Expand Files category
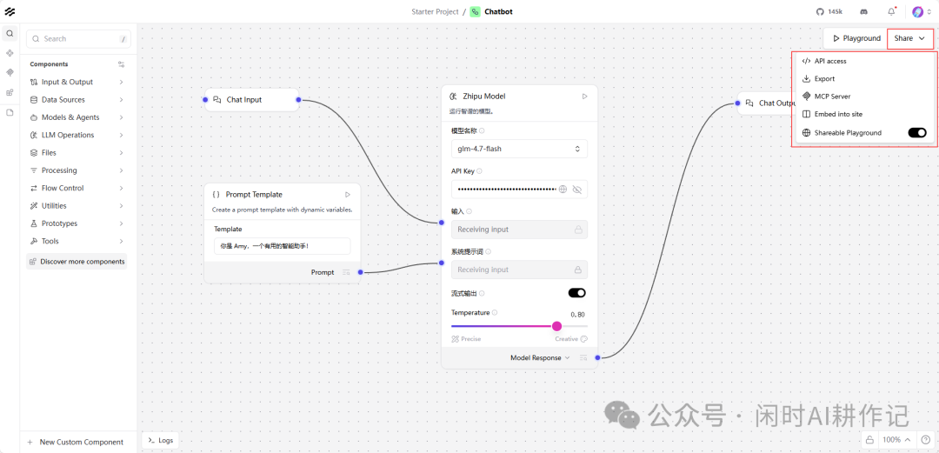This screenshot has width=939, height=453. pyautogui.click(x=78, y=153)
